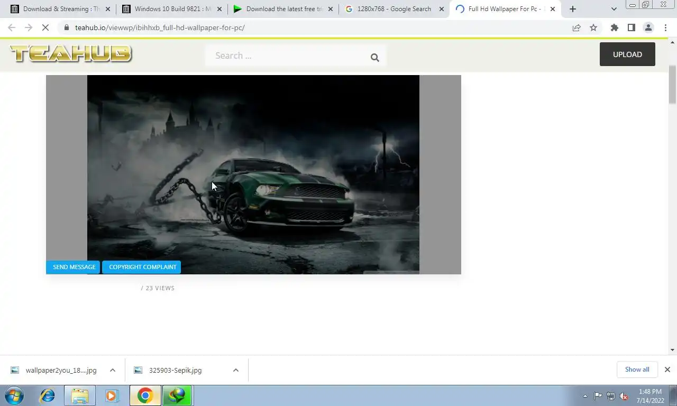
Task: Open Windows Media Player on taskbar
Action: pyautogui.click(x=112, y=395)
